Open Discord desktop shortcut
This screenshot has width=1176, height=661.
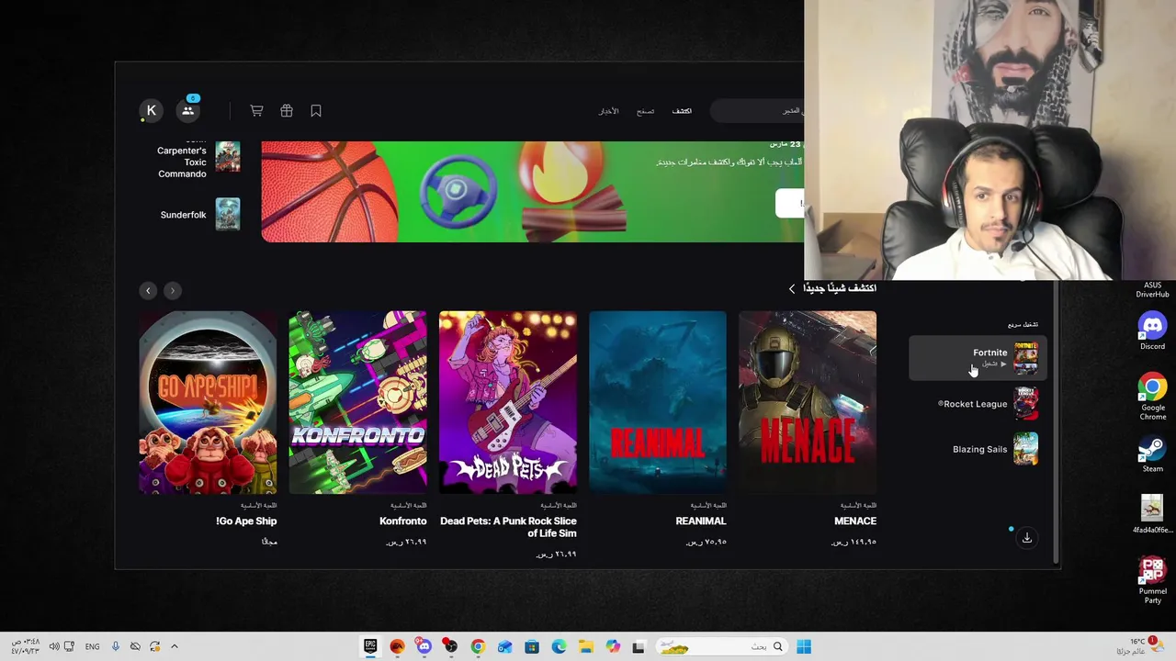pyautogui.click(x=1152, y=330)
